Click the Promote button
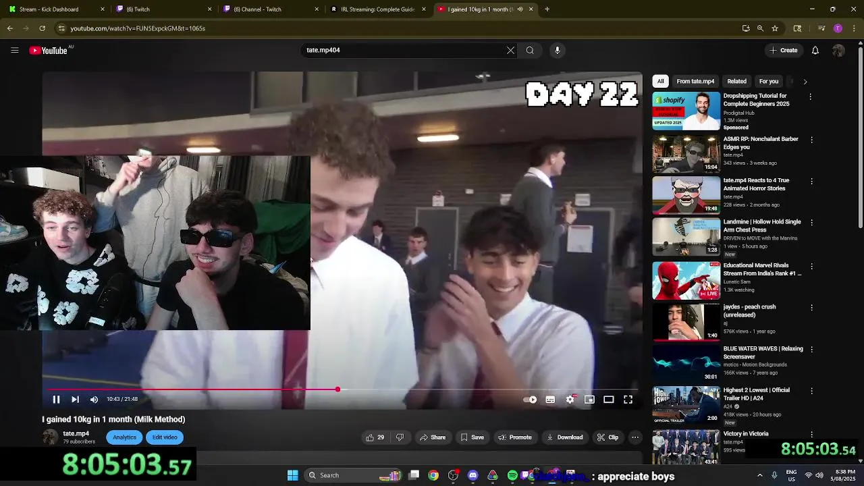Image resolution: width=864 pixels, height=486 pixels. point(514,437)
